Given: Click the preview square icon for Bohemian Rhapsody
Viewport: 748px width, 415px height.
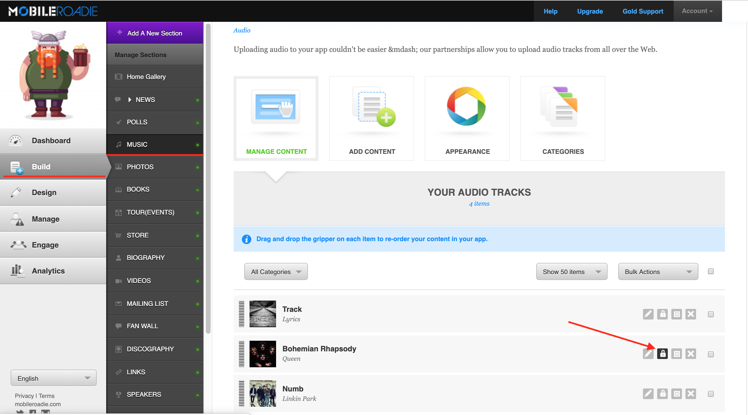Looking at the screenshot, I should click(x=676, y=353).
